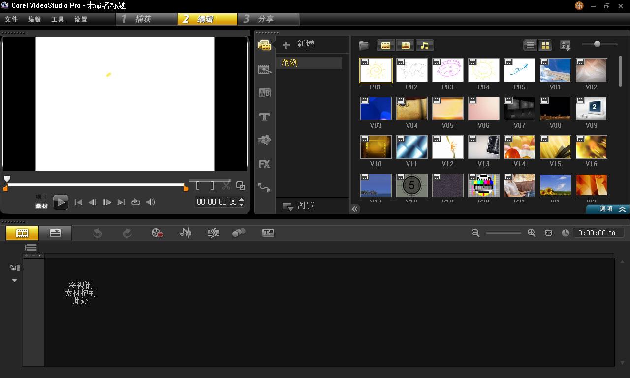Open the FX filter library
Screen dimensions: 630x378
tap(264, 164)
